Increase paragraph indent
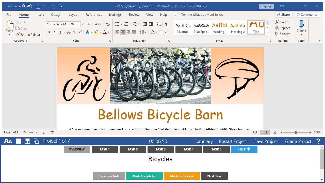 point(151,24)
